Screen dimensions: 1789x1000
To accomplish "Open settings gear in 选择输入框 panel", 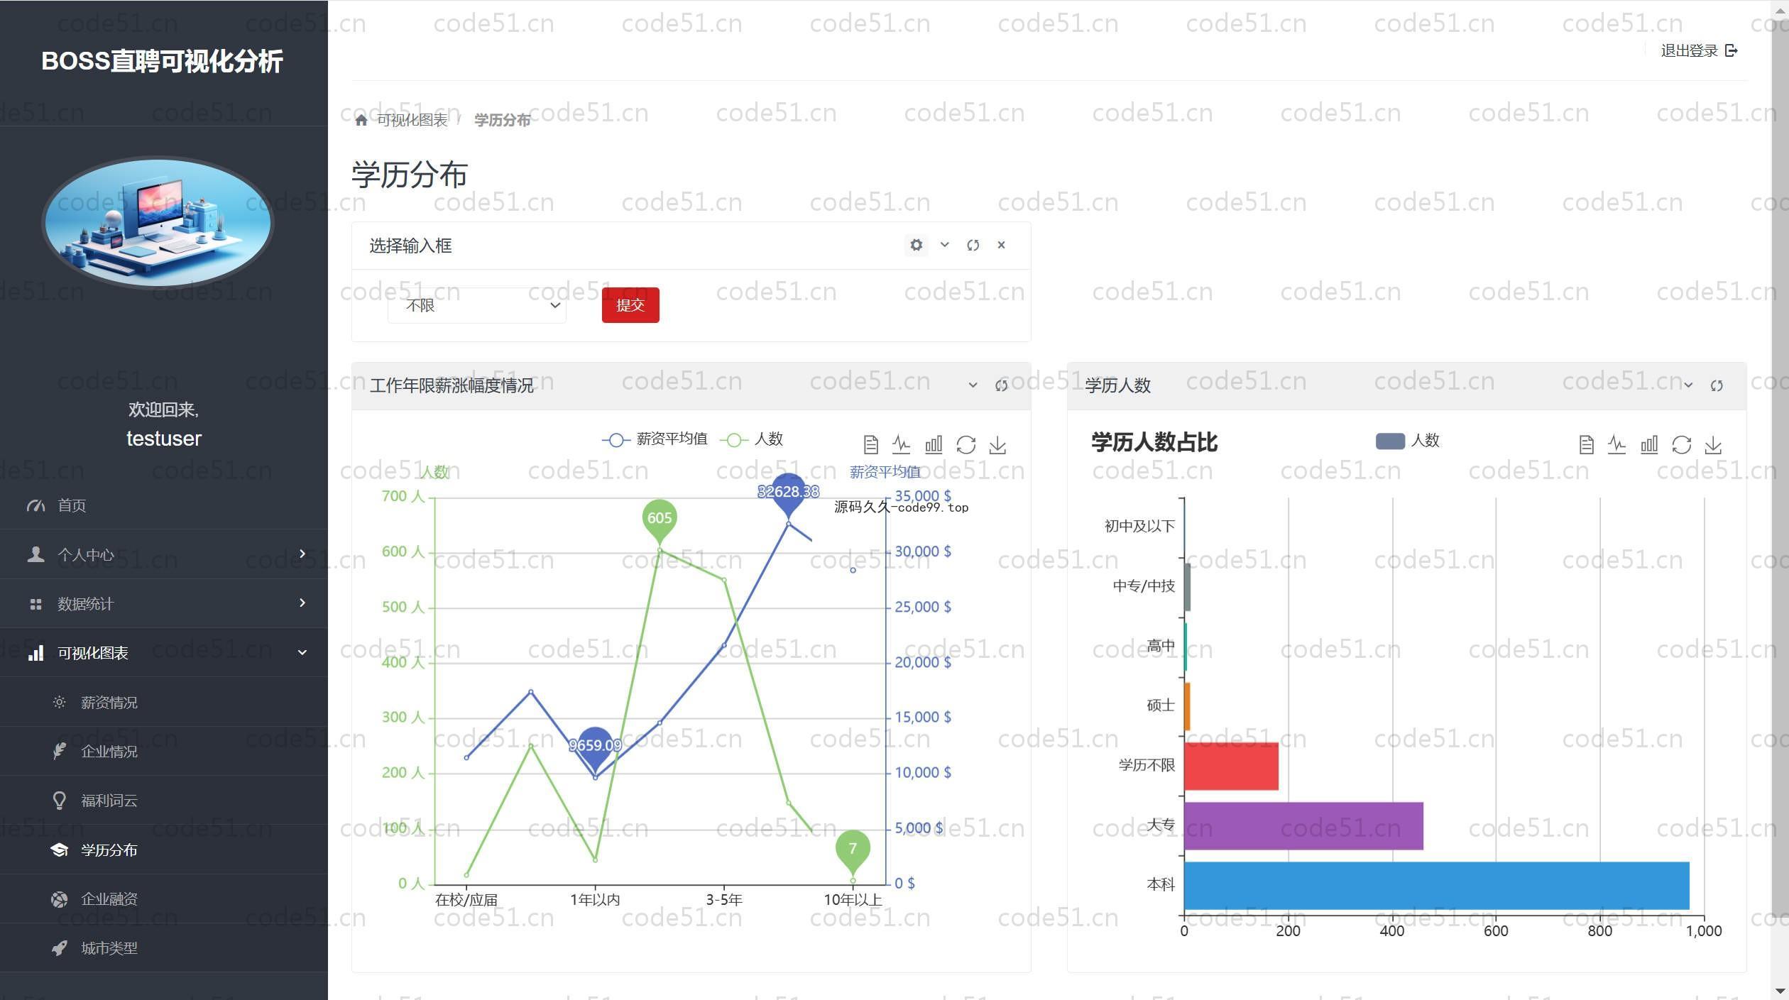I will [x=917, y=245].
